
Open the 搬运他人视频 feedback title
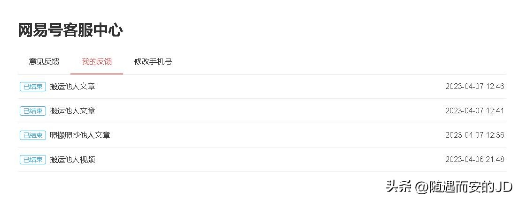(x=72, y=160)
